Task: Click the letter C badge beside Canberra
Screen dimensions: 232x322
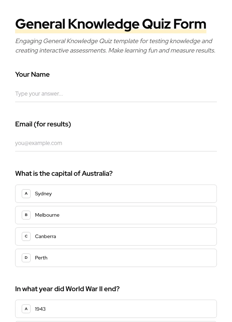Action: point(26,236)
